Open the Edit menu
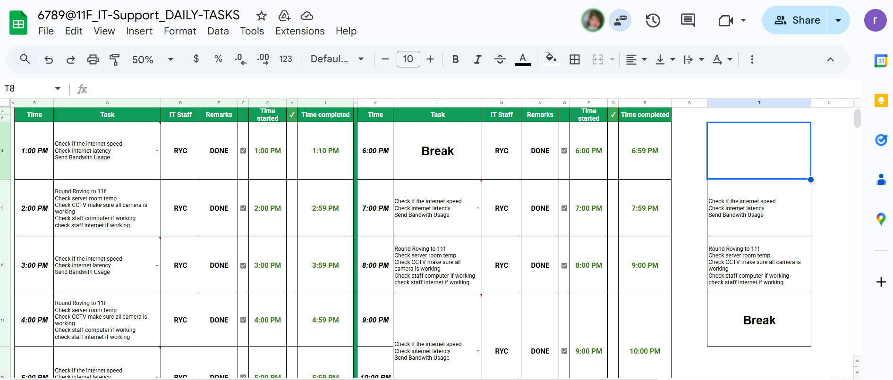The height and width of the screenshot is (380, 893). [x=74, y=31]
